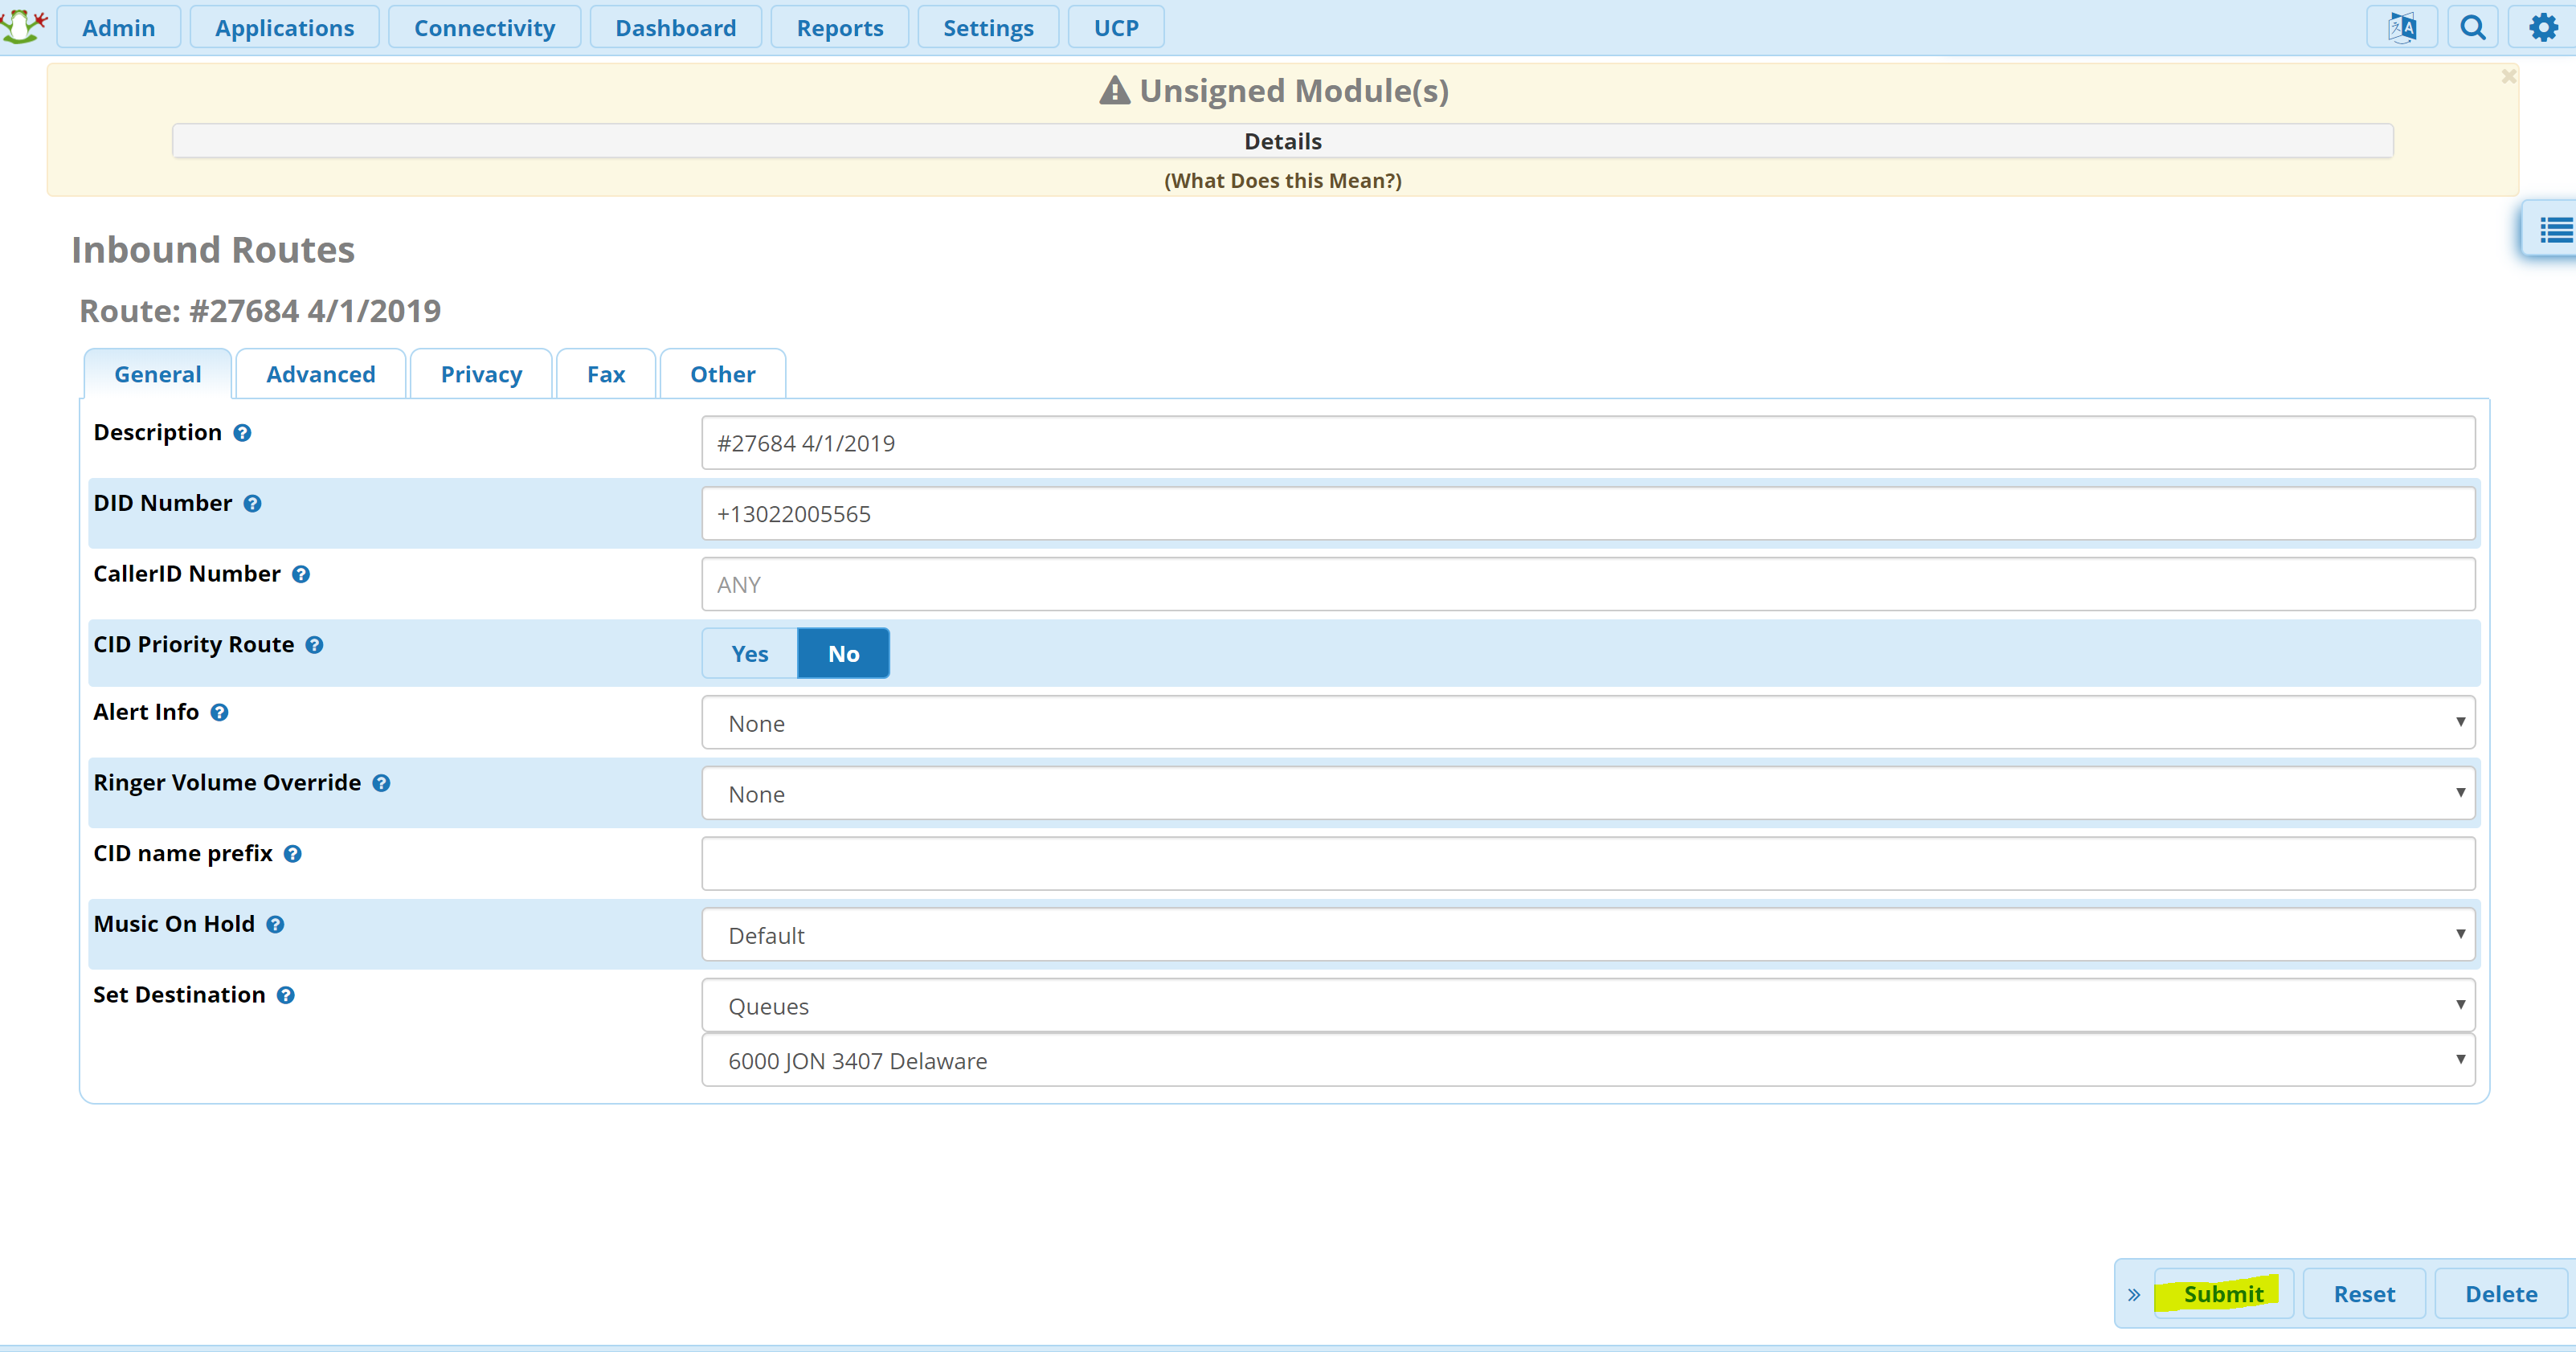Viewport: 2576px width, 1352px height.
Task: Switch to the Advanced tab
Action: tap(320, 374)
